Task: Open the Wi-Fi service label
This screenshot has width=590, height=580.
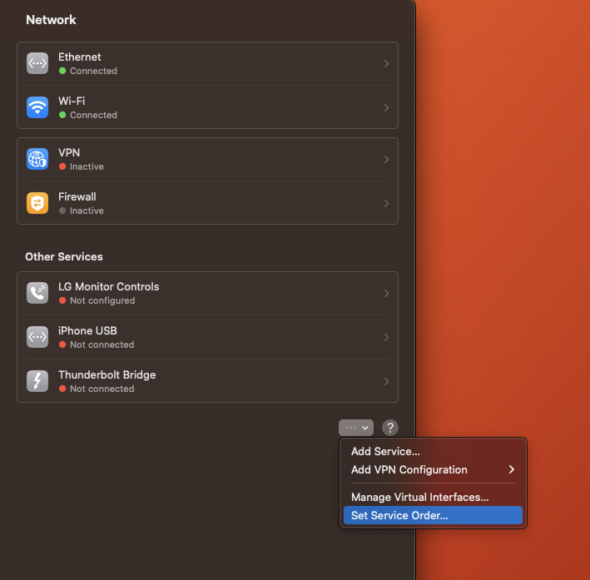Action: [x=72, y=101]
